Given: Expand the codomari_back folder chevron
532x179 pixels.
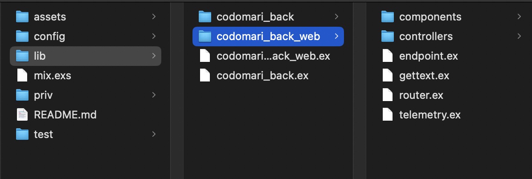Looking at the screenshot, I should tap(336, 16).
